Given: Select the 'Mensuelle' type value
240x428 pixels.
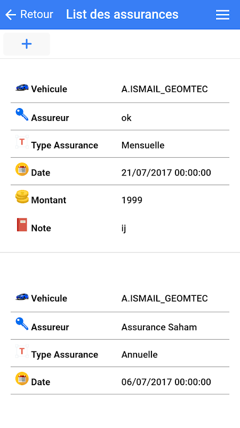Looking at the screenshot, I should (143, 145).
